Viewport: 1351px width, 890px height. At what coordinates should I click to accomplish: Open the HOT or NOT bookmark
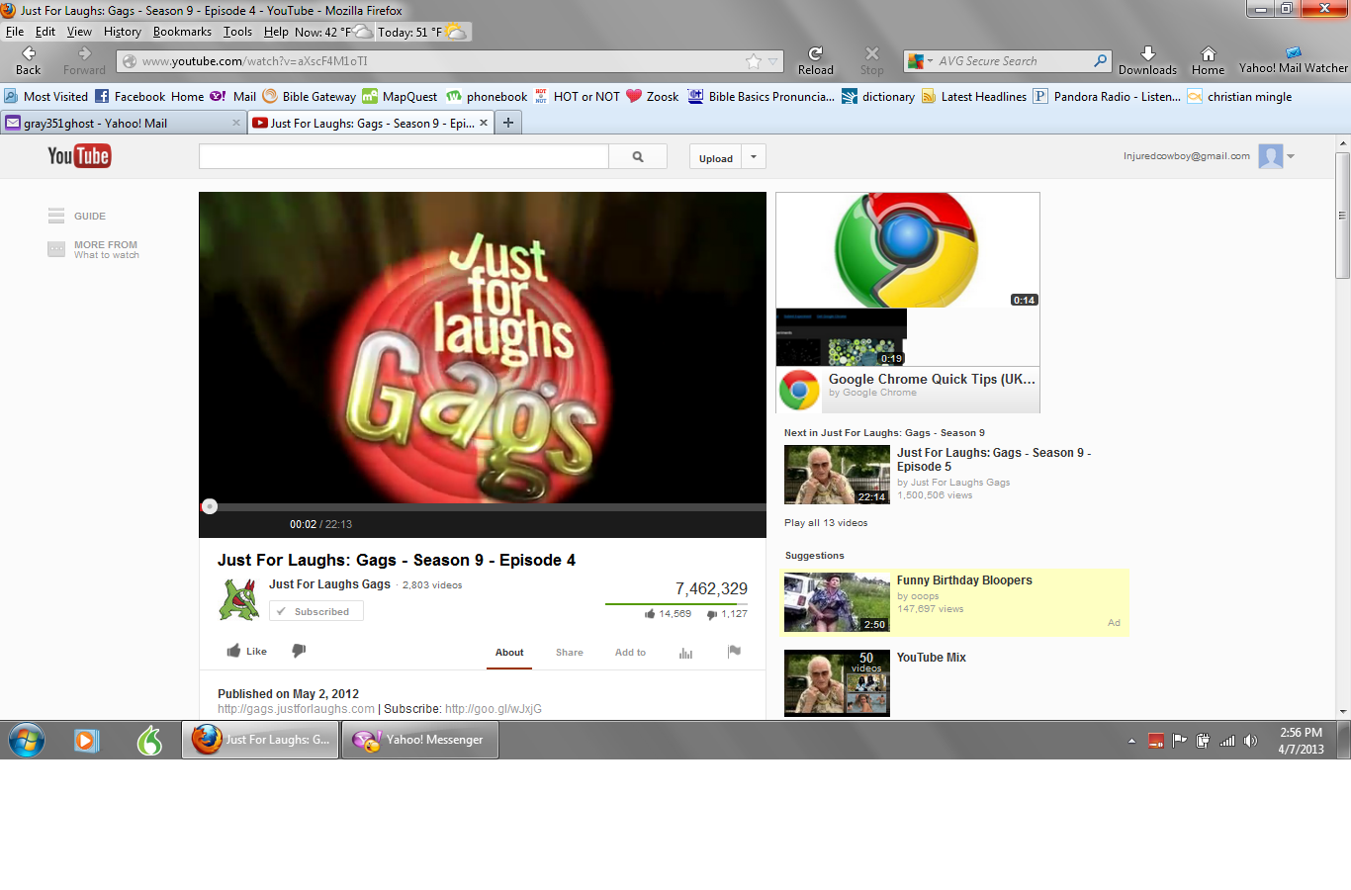[577, 97]
